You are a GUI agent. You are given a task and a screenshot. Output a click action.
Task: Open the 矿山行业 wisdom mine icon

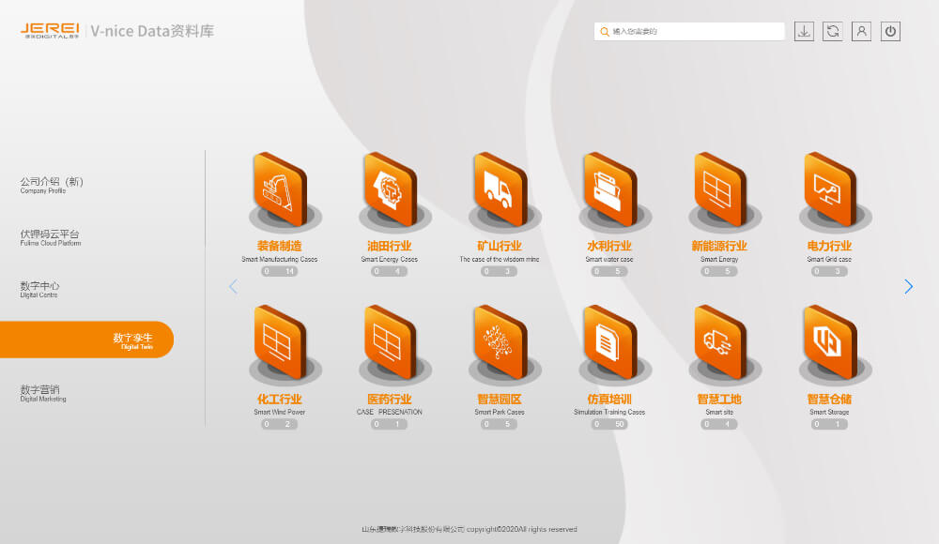[x=502, y=192]
